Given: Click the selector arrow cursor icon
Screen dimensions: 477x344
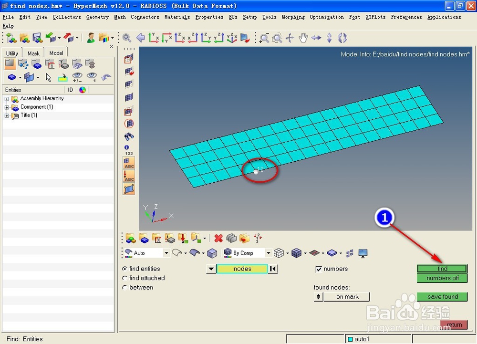Looking at the screenshot, I should pyautogui.click(x=48, y=78).
